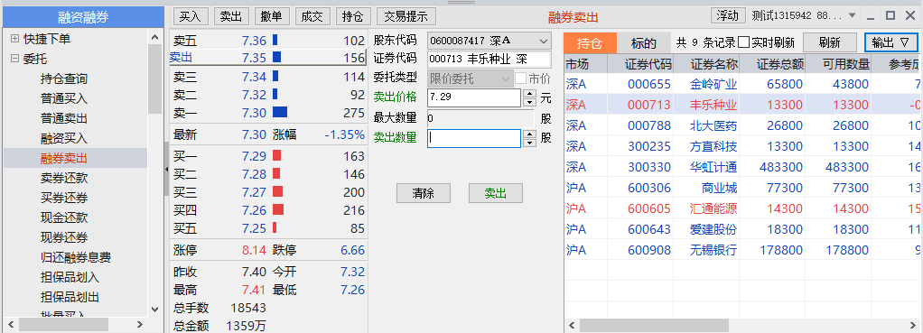Click the 刷新 button
This screenshot has width=923, height=333.
click(x=829, y=42)
